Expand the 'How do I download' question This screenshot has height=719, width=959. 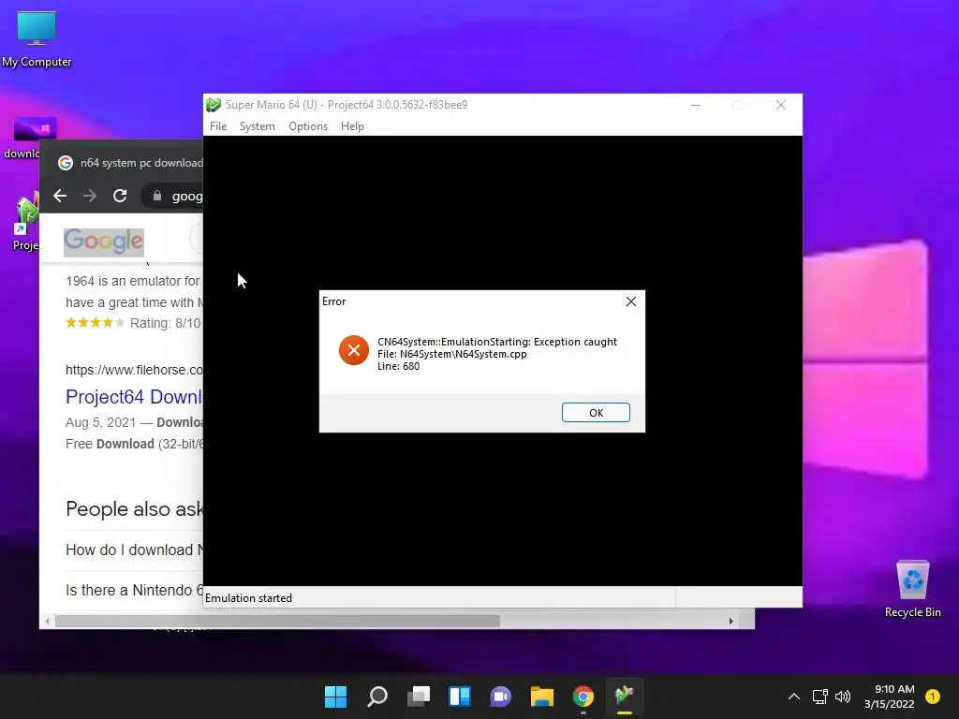pos(134,550)
